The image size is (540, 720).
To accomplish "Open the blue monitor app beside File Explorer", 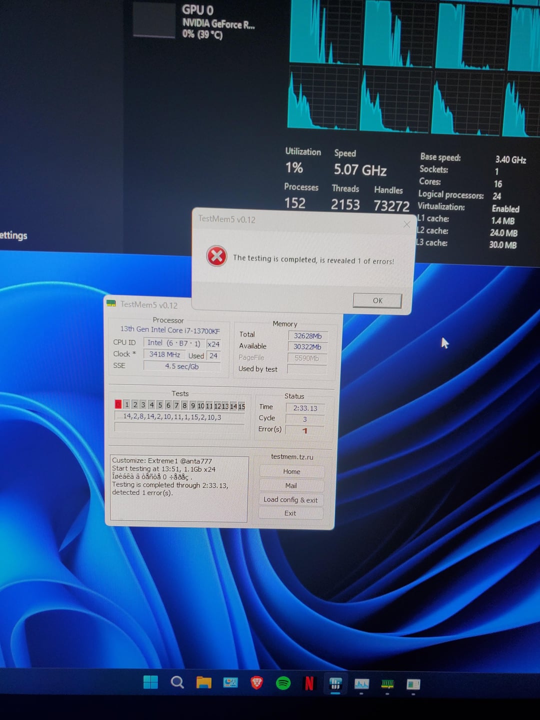I will tap(230, 682).
